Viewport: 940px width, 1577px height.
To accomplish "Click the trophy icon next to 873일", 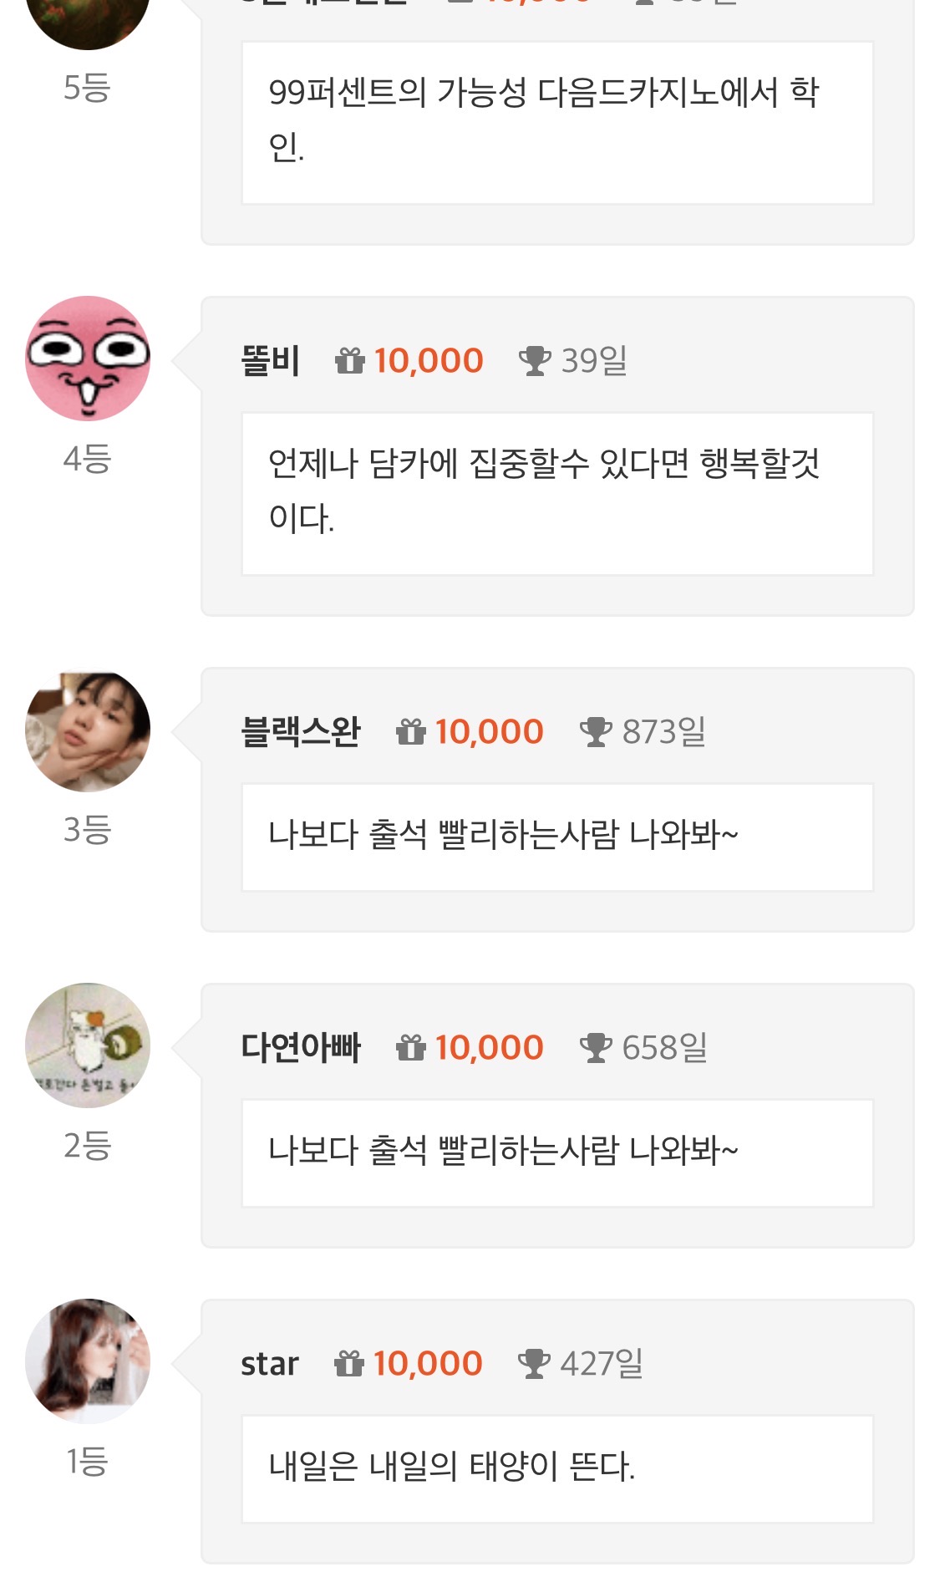I will (x=595, y=732).
